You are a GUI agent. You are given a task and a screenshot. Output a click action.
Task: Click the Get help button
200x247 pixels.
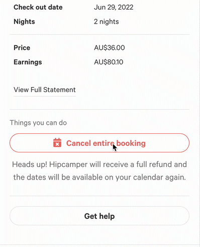pos(99,216)
